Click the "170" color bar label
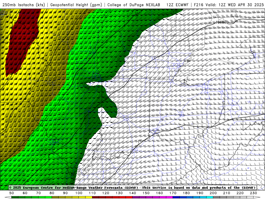This screenshot has width=265, height=199. pyautogui.click(x=173, y=193)
